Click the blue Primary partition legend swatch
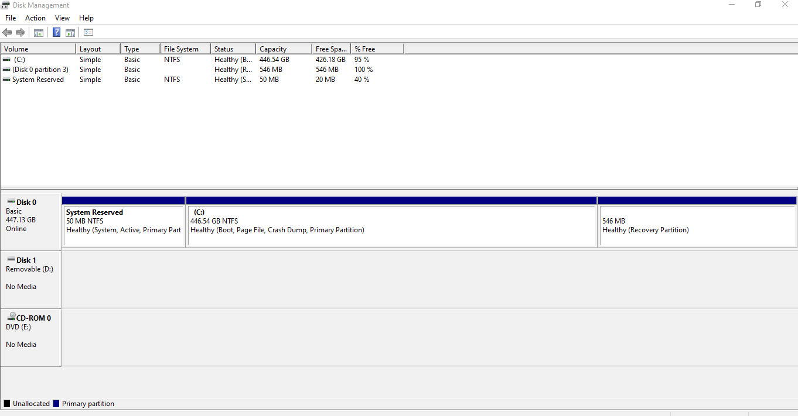 point(56,404)
